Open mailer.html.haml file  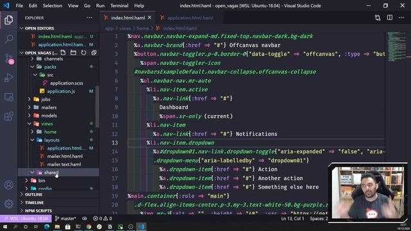(x=65, y=156)
